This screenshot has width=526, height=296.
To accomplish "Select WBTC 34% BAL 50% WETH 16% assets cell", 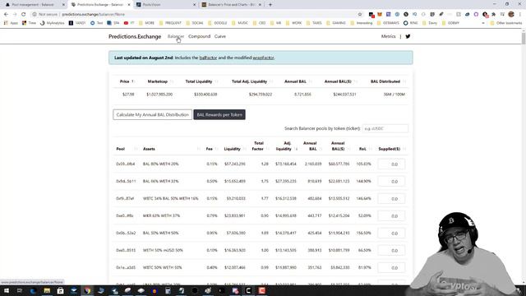I will [170, 199].
